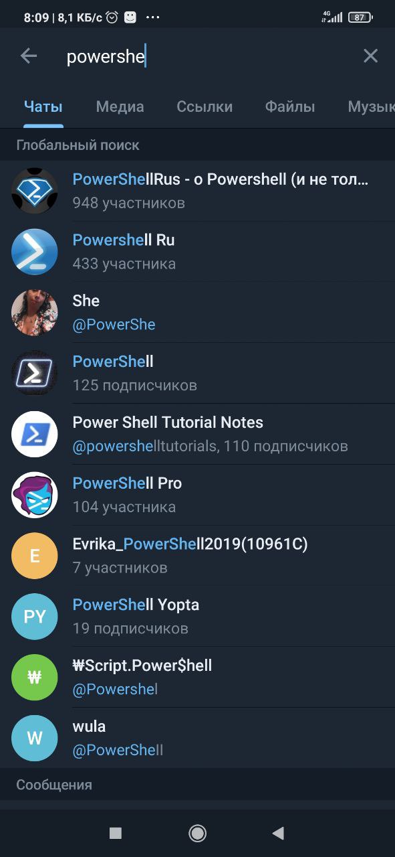Switch to the Ссылки tab

[x=205, y=106]
